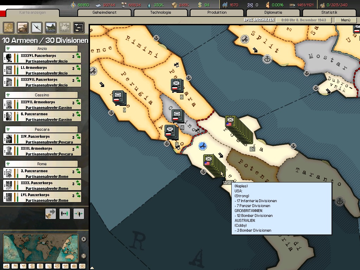Click the supply crate with arrow button

(51, 214)
